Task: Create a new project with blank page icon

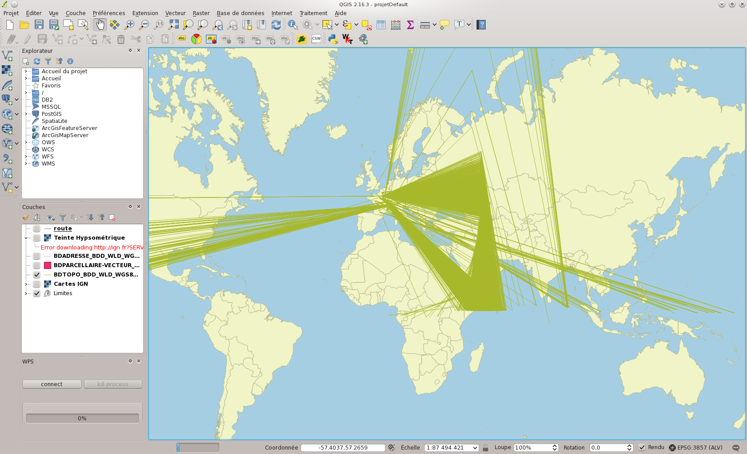Action: click(x=10, y=25)
